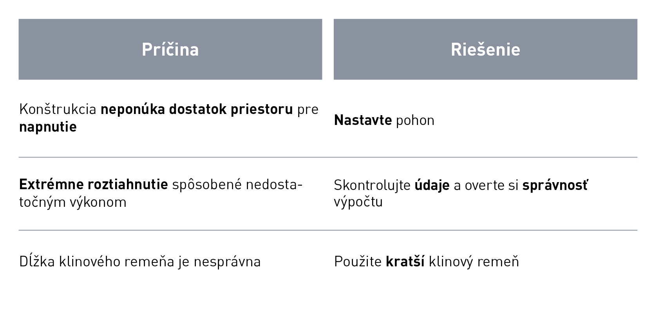653x311 pixels.
Task: Click the word spôsobené
Action: [x=206, y=184]
